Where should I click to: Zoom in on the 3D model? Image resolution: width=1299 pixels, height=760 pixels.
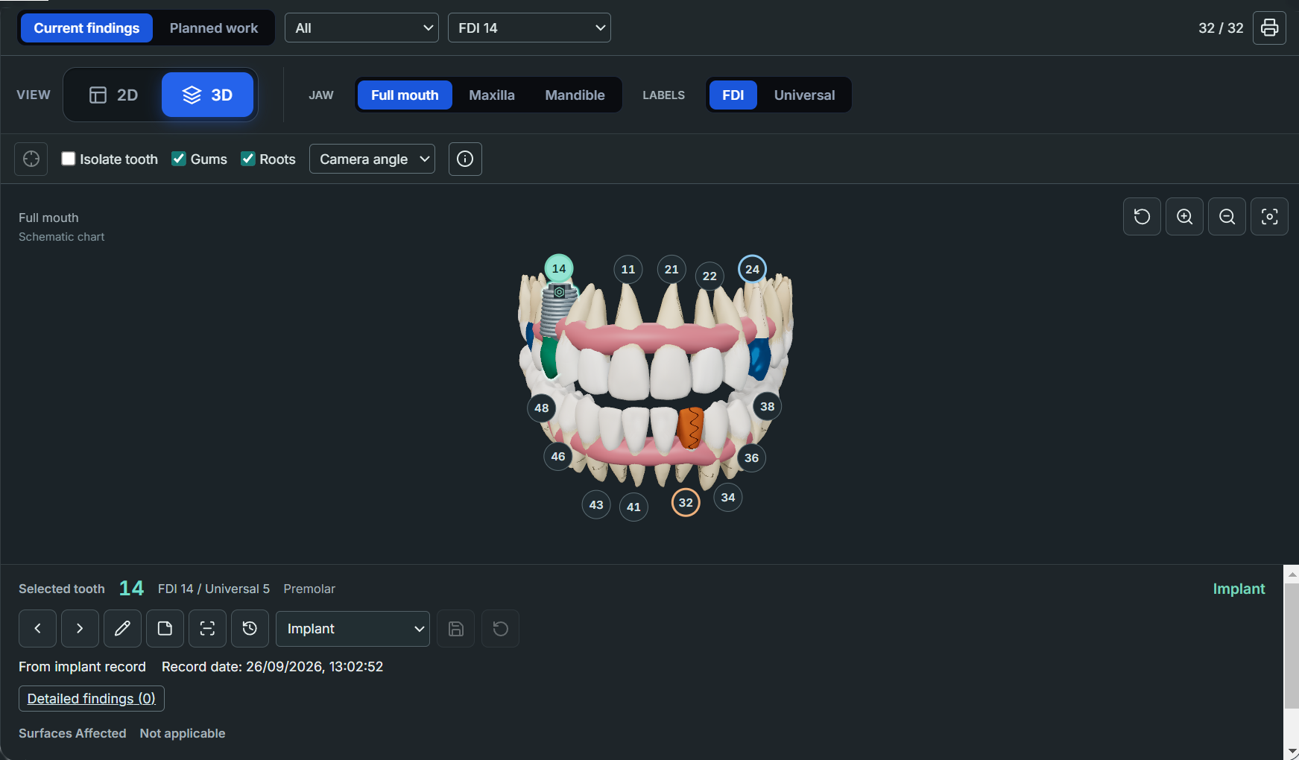1184,217
